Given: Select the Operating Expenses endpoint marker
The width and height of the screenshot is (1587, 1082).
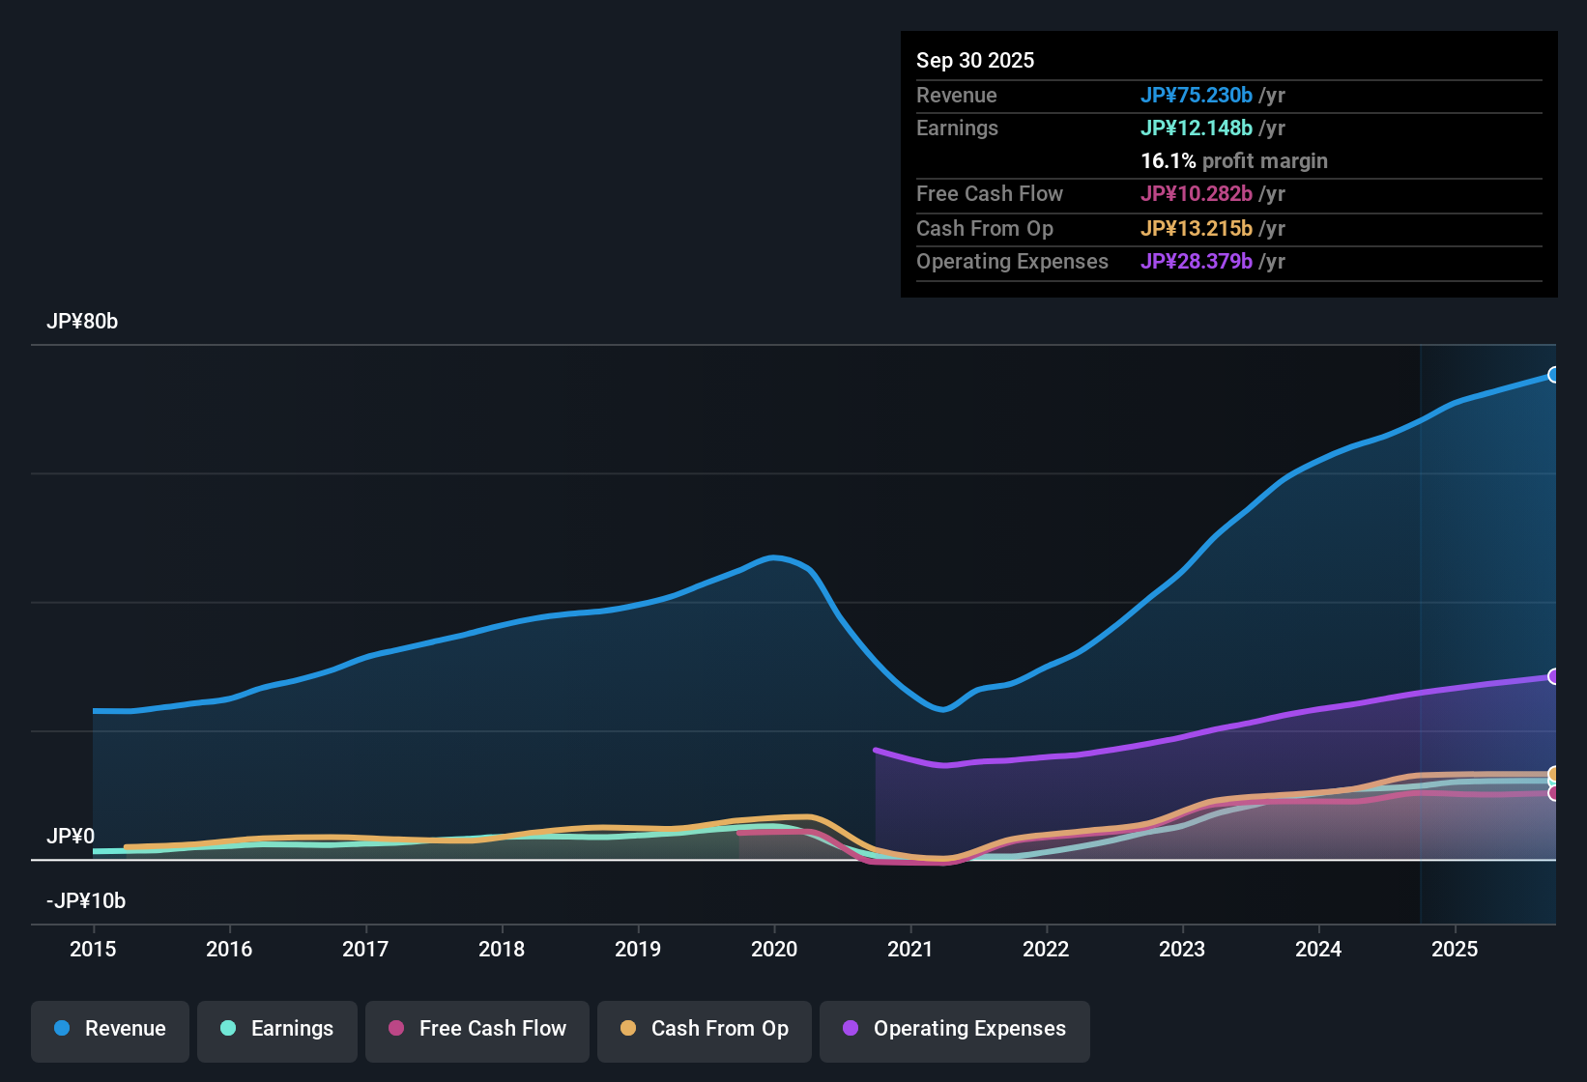Looking at the screenshot, I should click(1555, 676).
